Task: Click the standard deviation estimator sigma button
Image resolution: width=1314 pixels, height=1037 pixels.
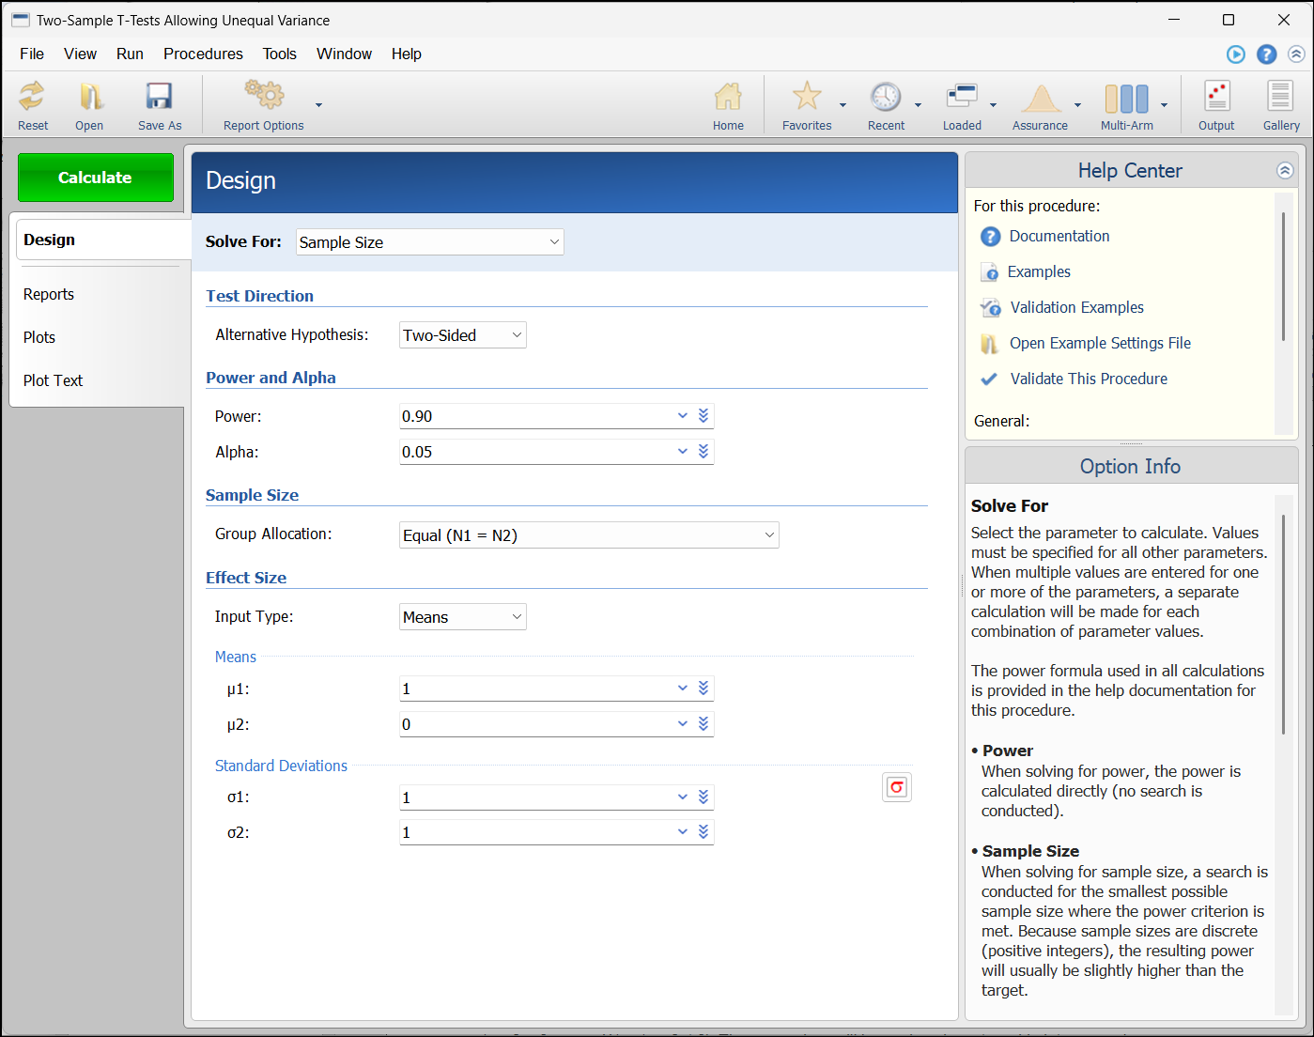Action: pyautogui.click(x=897, y=787)
